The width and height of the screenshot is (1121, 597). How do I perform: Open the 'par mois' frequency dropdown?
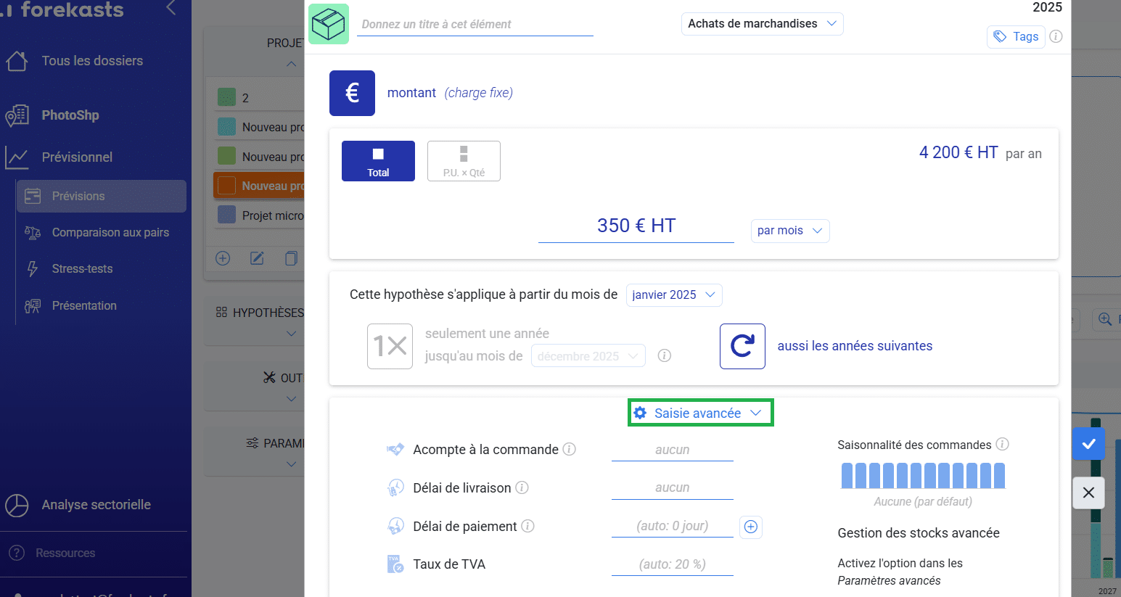click(x=789, y=231)
